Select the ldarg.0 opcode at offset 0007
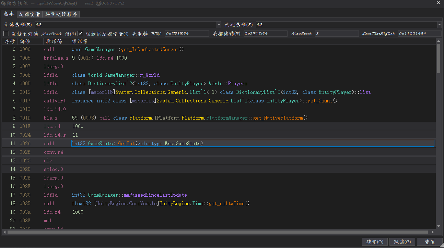The height and width of the screenshot is (248, 444). [54, 66]
